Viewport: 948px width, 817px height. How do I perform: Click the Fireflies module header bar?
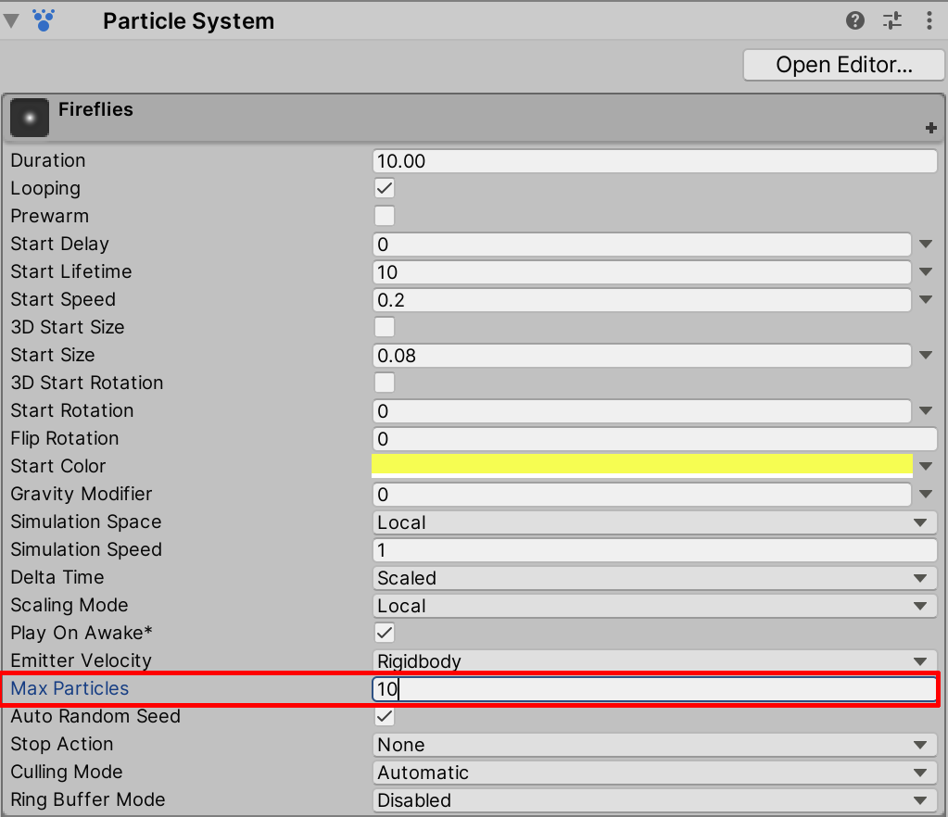463,118
